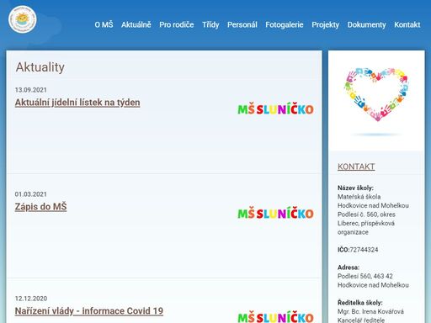Go to the Projekty menu item

pos(325,24)
